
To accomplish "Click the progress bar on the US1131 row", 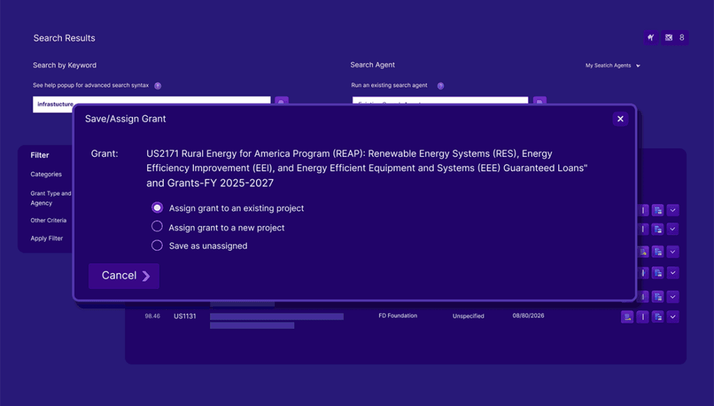I will coord(277,316).
